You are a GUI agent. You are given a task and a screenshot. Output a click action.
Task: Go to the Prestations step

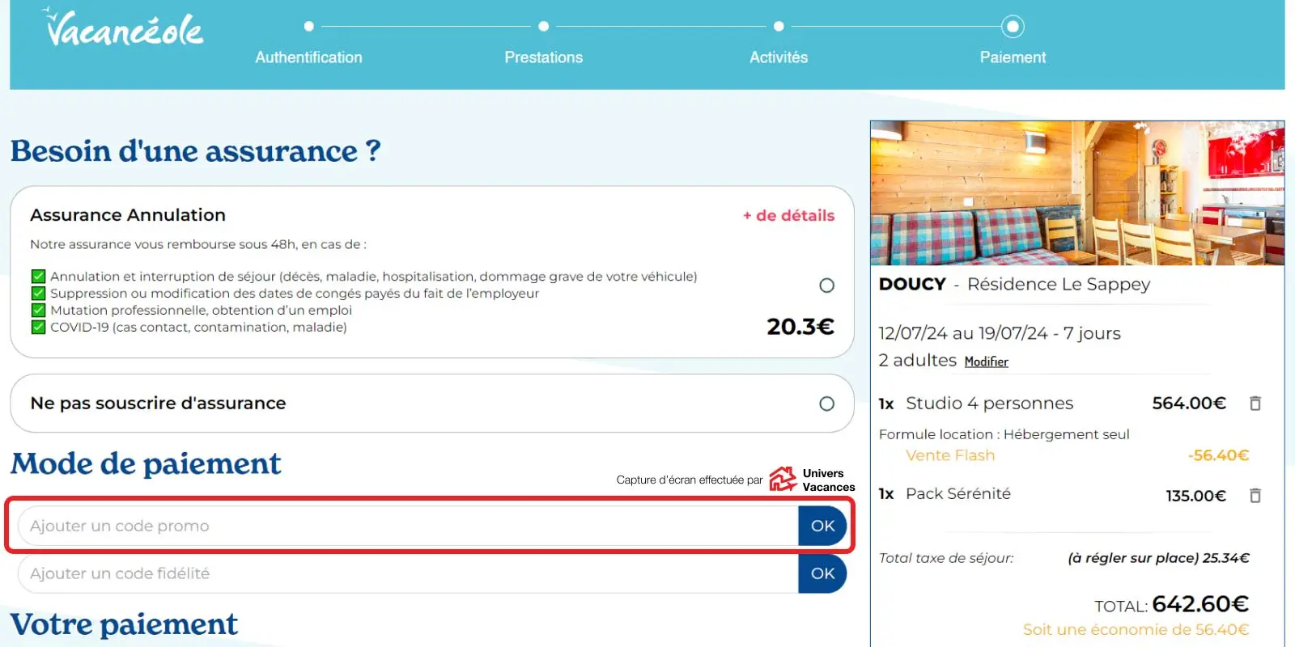point(543,57)
